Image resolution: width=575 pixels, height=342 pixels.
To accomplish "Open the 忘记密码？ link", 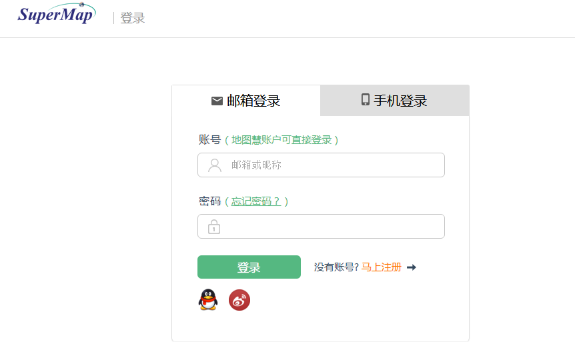I will pyautogui.click(x=256, y=201).
